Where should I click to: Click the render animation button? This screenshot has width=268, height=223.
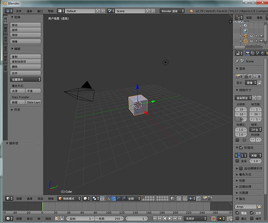248,76
